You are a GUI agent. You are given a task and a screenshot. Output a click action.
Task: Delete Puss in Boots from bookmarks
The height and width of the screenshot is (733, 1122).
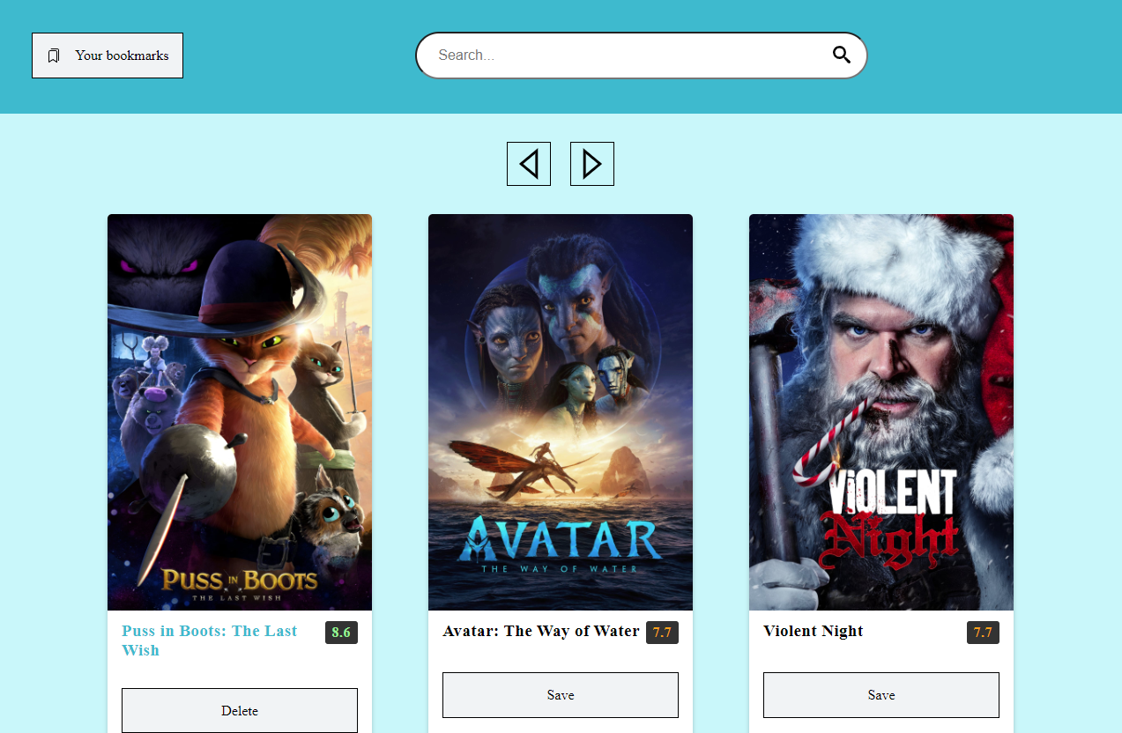click(x=240, y=710)
